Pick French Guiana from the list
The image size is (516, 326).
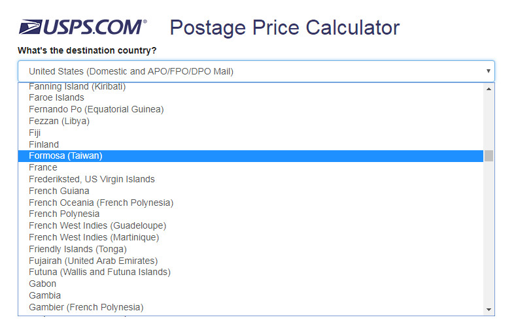[59, 191]
